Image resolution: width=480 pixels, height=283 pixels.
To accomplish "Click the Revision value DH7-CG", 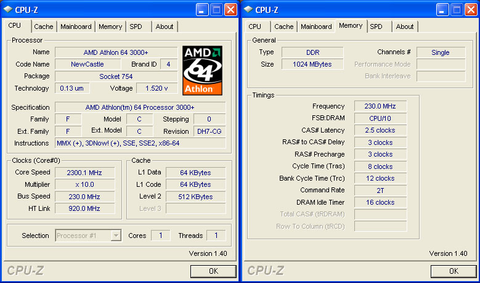I will click(209, 131).
